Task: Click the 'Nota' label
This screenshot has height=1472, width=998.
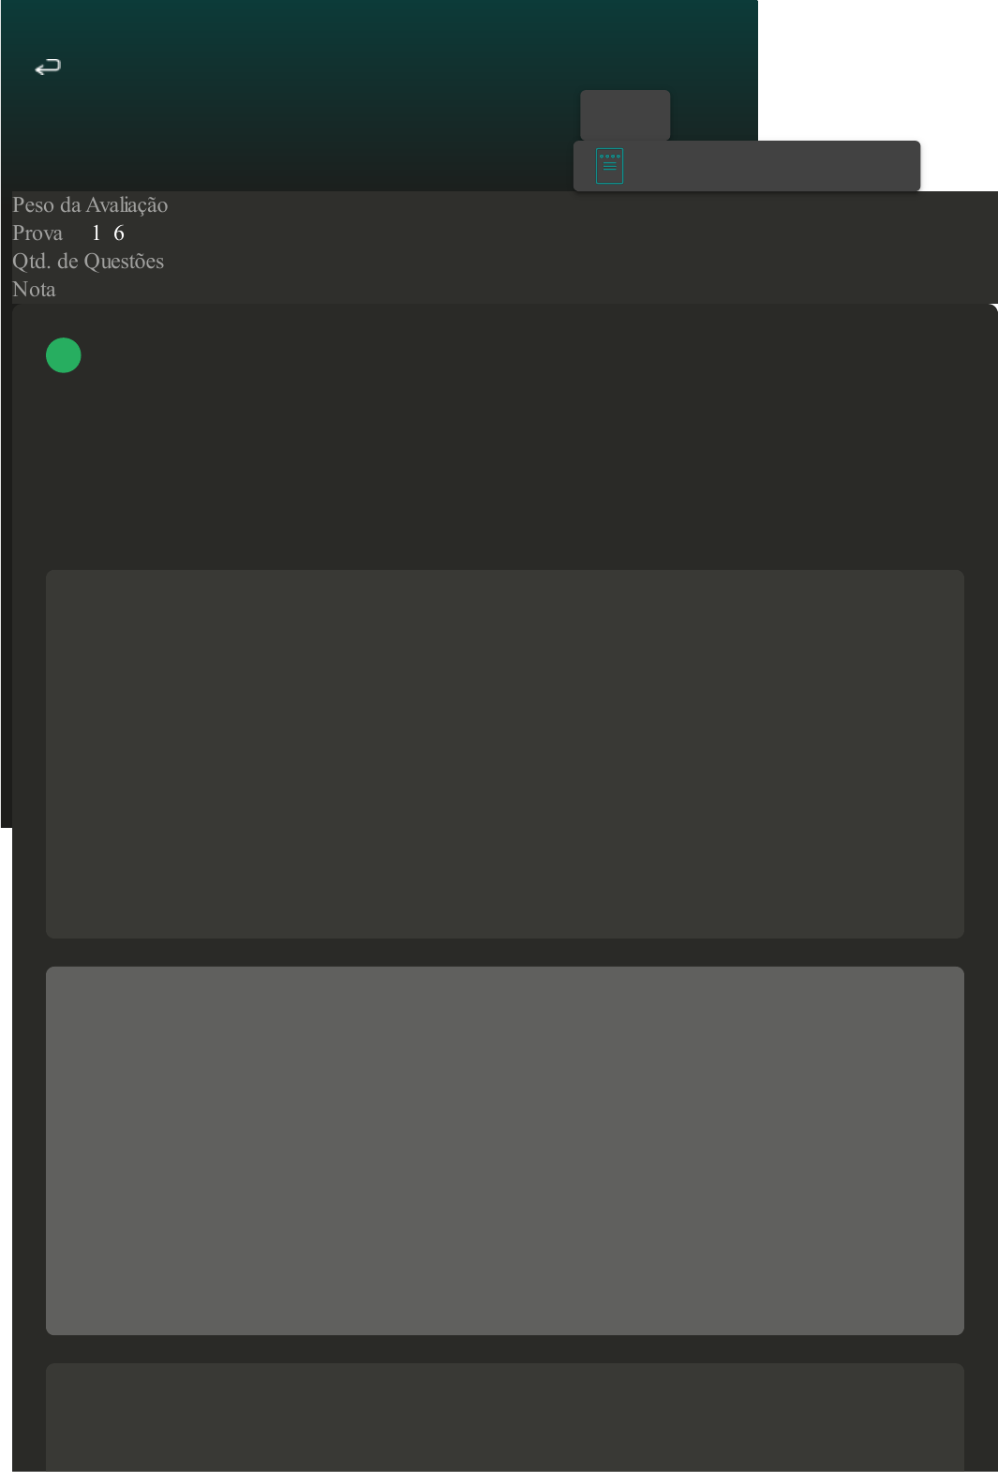Action: tap(34, 290)
